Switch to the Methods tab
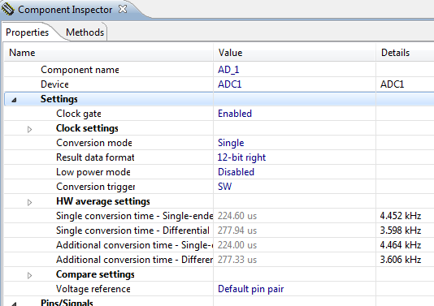434x306 pixels. (85, 32)
